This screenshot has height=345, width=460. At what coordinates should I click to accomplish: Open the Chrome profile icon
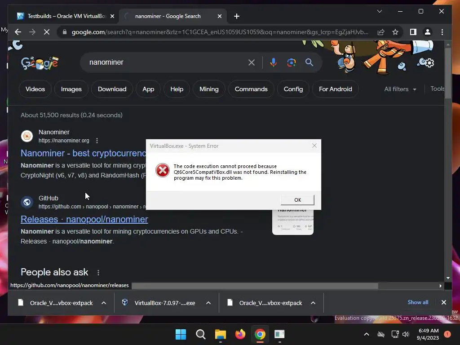point(428,32)
